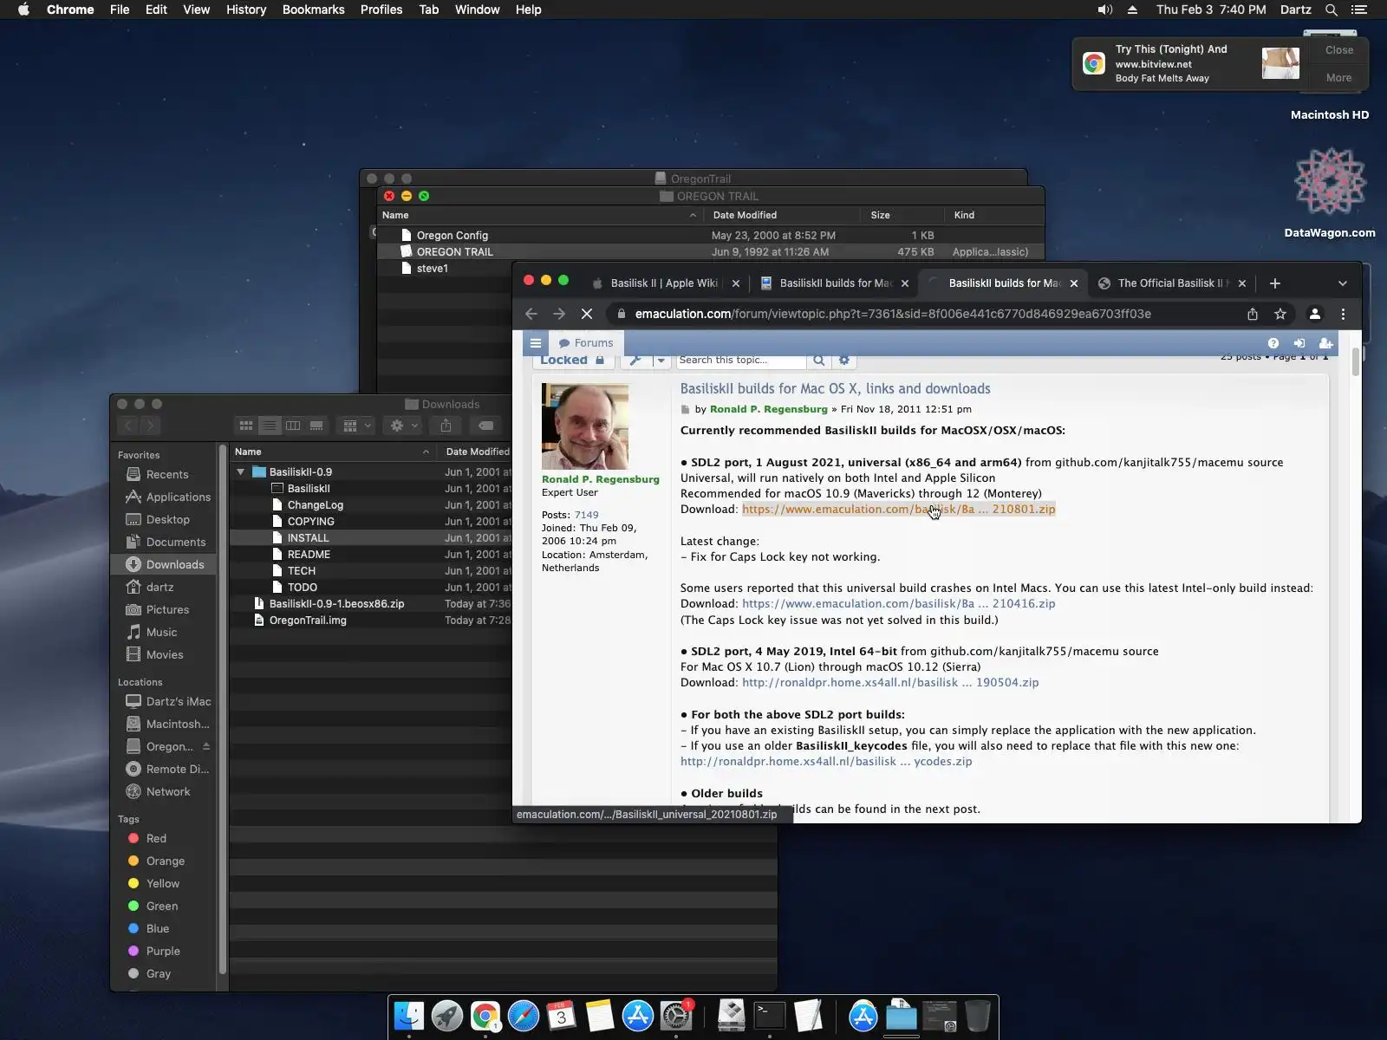
Task: Eject the Oregon volume in Finder sidebar
Action: pyautogui.click(x=206, y=746)
